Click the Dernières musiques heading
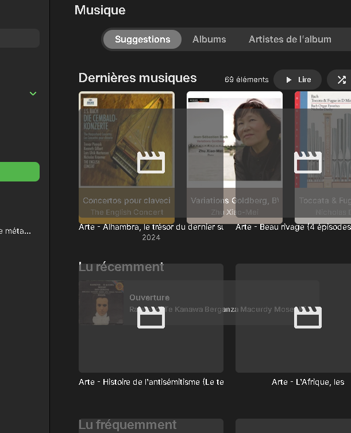Viewport: 351px width, 433px height. 137,78
